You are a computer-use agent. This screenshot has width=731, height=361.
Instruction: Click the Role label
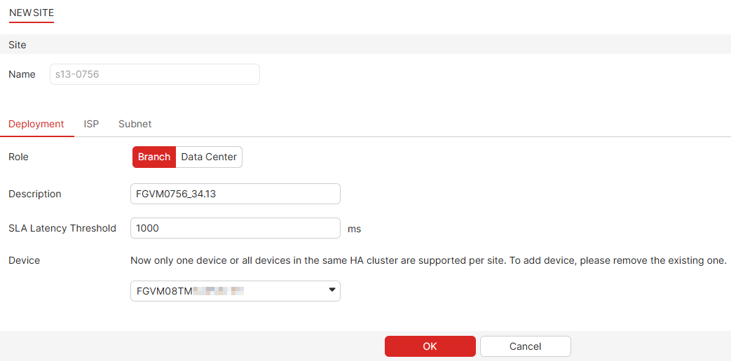(x=18, y=157)
